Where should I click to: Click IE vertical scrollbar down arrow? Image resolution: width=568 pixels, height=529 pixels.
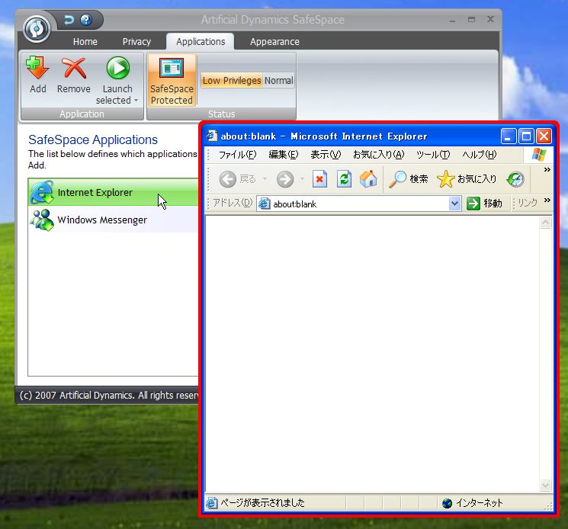[545, 486]
